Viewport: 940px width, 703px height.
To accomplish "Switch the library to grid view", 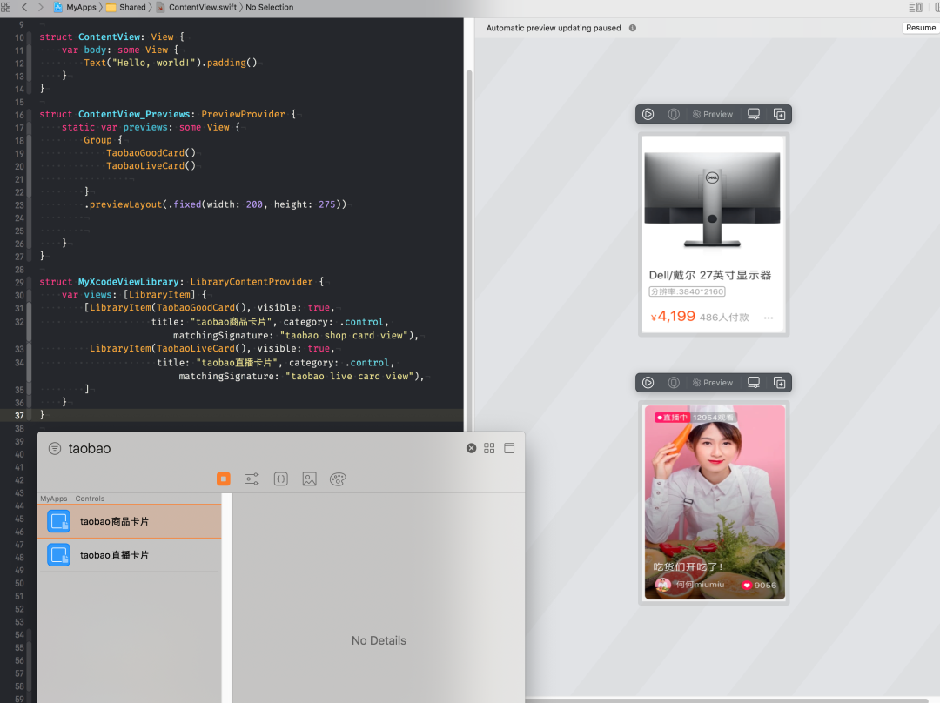I will coord(489,448).
